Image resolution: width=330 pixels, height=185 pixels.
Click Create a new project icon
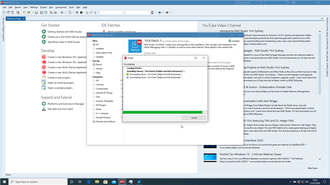coord(44,78)
